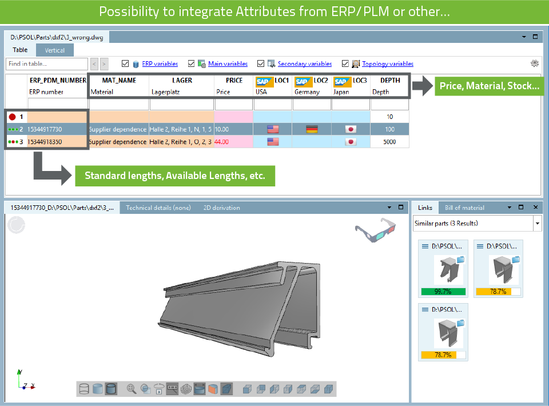Select the wireframe cylinder display mode
This screenshot has width=549, height=406.
pos(85,389)
